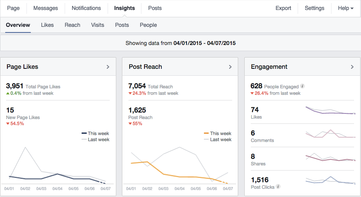This screenshot has width=361, height=197.
Task: Open the Notifications top tab
Action: (86, 8)
